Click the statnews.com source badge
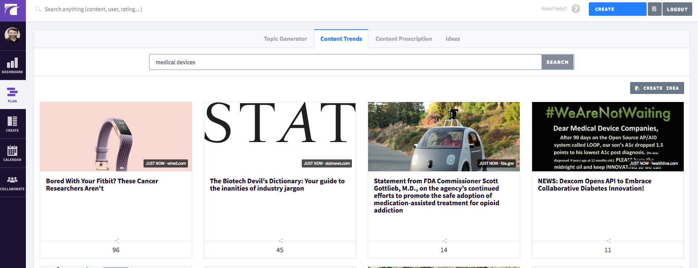 click(x=327, y=164)
